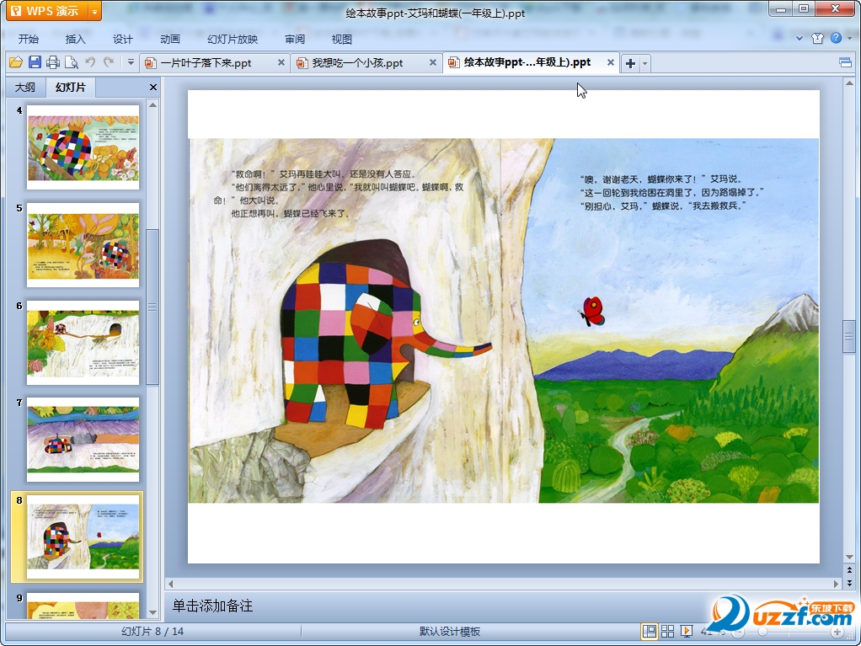Open the 动画 ribbon tab

click(x=169, y=39)
